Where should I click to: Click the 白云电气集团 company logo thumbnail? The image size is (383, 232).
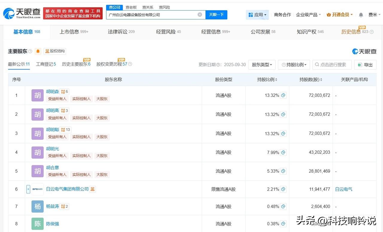tap(37, 189)
